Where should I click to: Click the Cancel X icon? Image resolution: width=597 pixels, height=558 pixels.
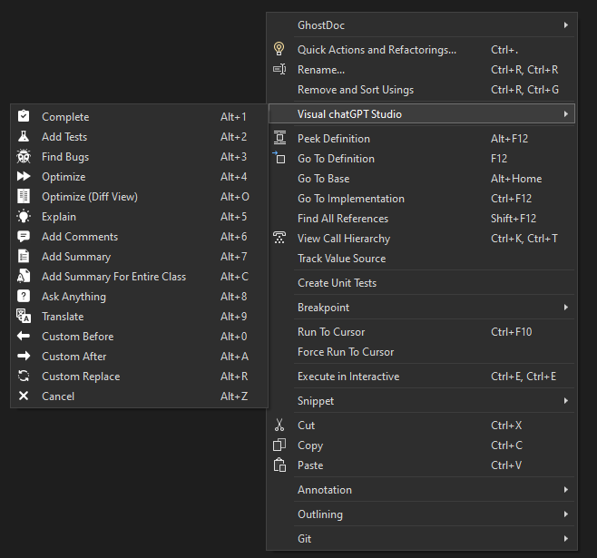24,396
